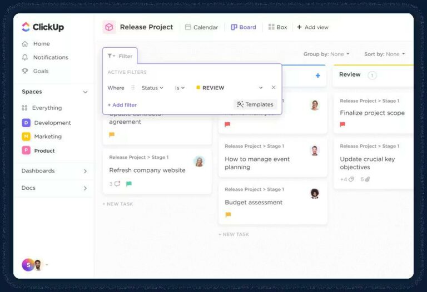The height and width of the screenshot is (292, 427).
Task: Click the Goals trophy icon
Action: click(25, 71)
